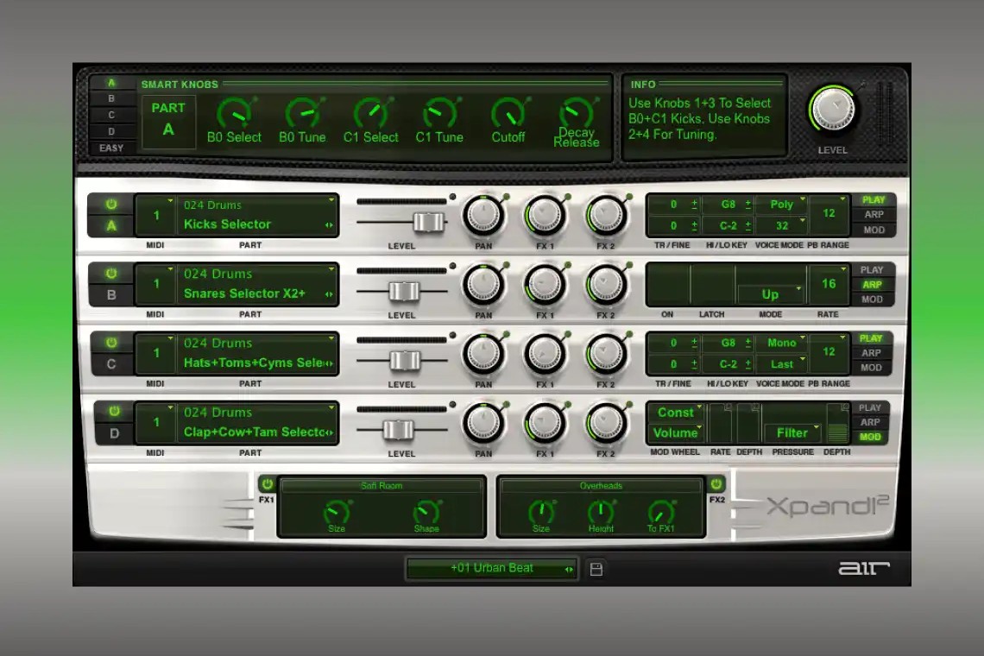Click the FX 1 knob for part C
This screenshot has width=984, height=656.
(x=545, y=354)
